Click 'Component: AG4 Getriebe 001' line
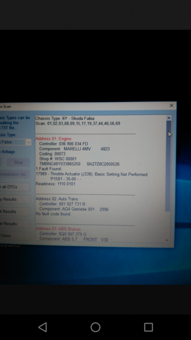The width and height of the screenshot is (191, 340). (74, 209)
